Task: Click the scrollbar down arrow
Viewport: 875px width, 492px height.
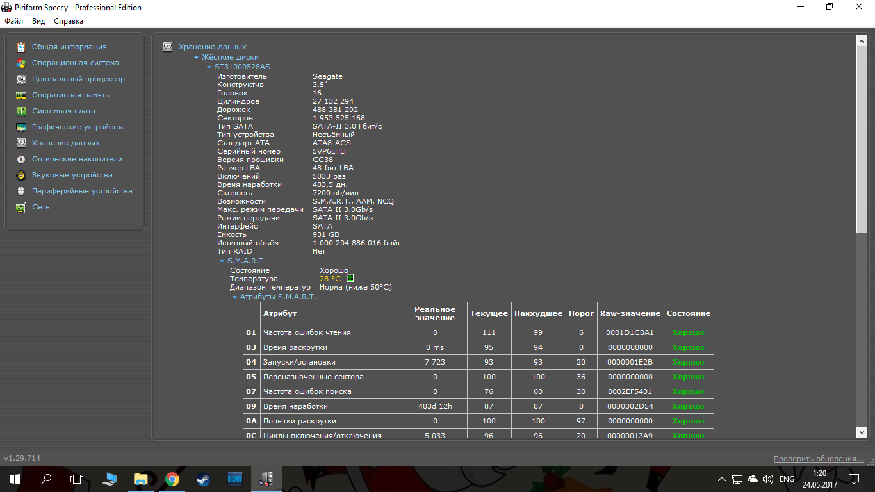Action: [862, 432]
